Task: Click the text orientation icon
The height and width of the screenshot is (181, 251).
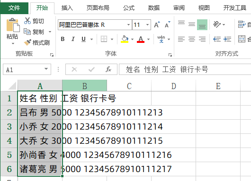Action: coord(217,25)
